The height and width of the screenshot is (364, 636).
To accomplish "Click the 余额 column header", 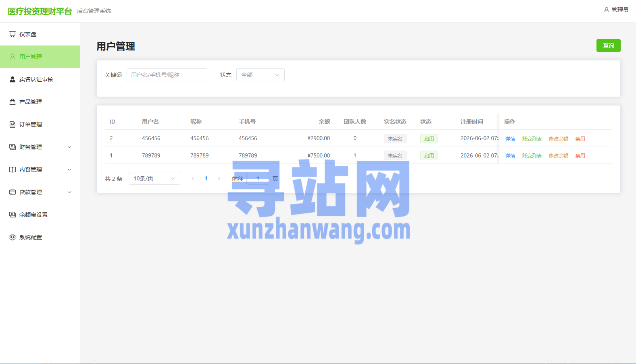I will pos(324,122).
